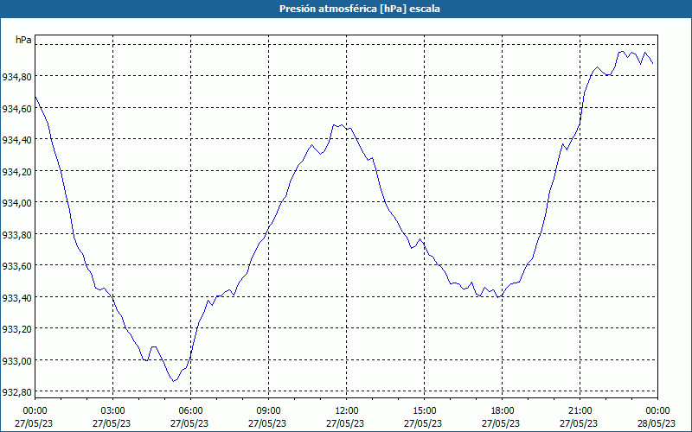Viewport: 692px width, 432px height.
Task: Select the 933,40 y-axis value
Action: [16, 298]
